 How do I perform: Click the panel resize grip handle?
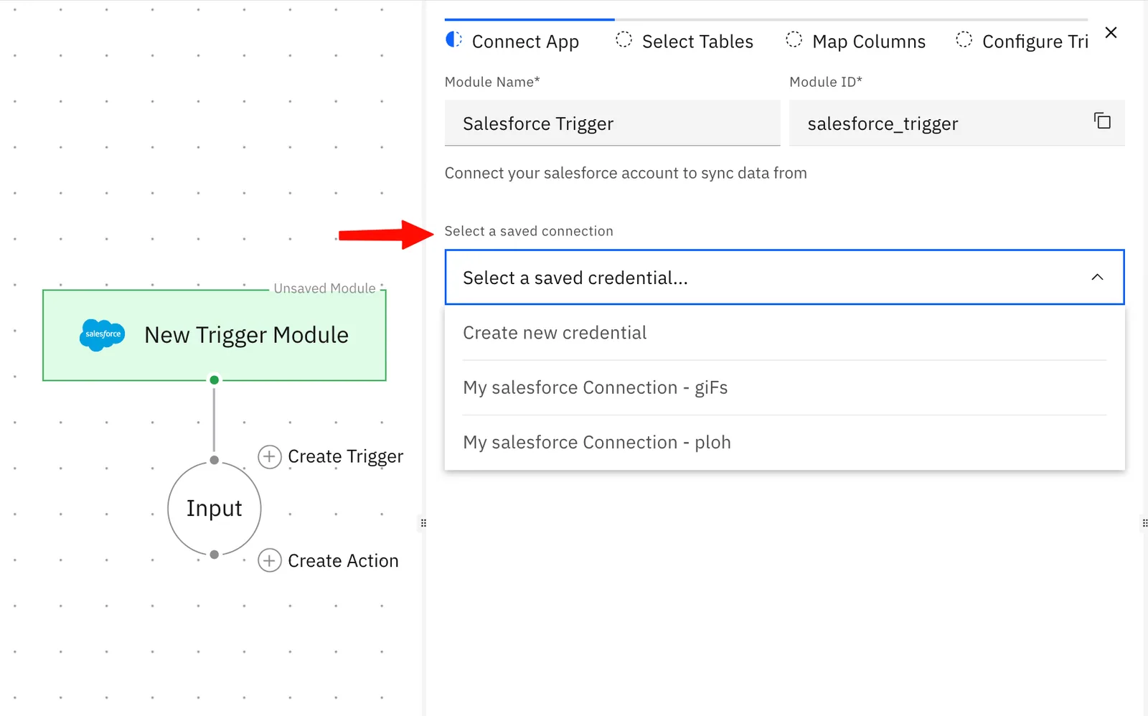click(x=423, y=523)
